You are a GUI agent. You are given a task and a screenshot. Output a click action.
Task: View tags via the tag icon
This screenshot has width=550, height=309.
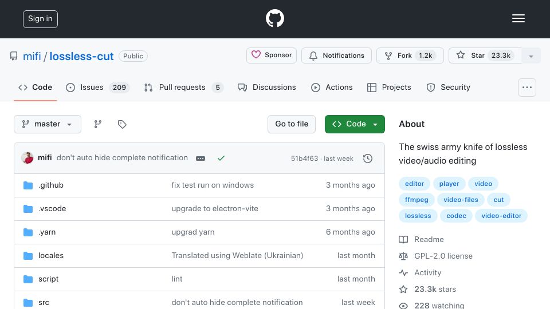click(122, 124)
